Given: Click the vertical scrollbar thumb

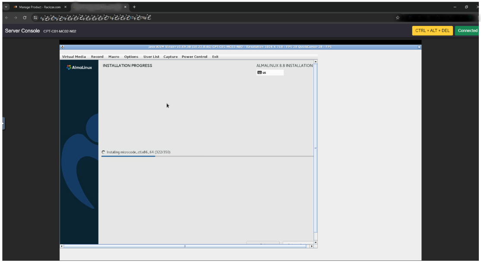Looking at the screenshot, I should click(315, 148).
